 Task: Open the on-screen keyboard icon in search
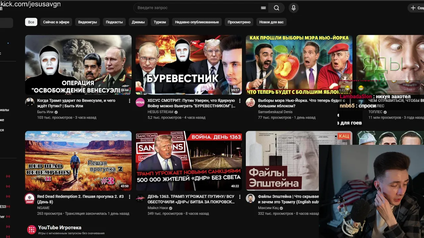click(263, 8)
